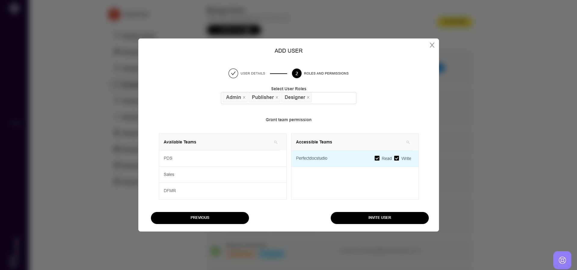577x270 pixels.
Task: Go to Roles and Permissions step
Action: (x=326, y=73)
